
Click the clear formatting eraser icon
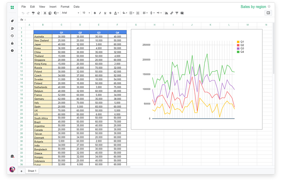click(38, 13)
